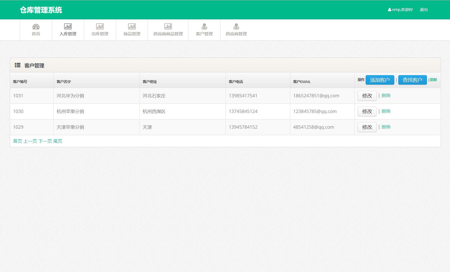Click the chart icon above 供应商商品管理
The width and height of the screenshot is (450, 272).
pos(168,26)
